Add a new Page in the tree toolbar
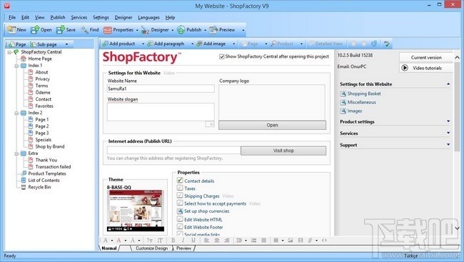The width and height of the screenshot is (464, 262). (x=17, y=44)
